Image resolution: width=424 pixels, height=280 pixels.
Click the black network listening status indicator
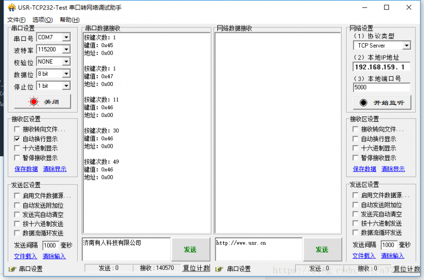coord(364,103)
